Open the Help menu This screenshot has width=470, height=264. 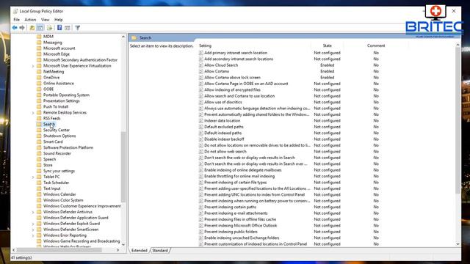click(x=59, y=20)
